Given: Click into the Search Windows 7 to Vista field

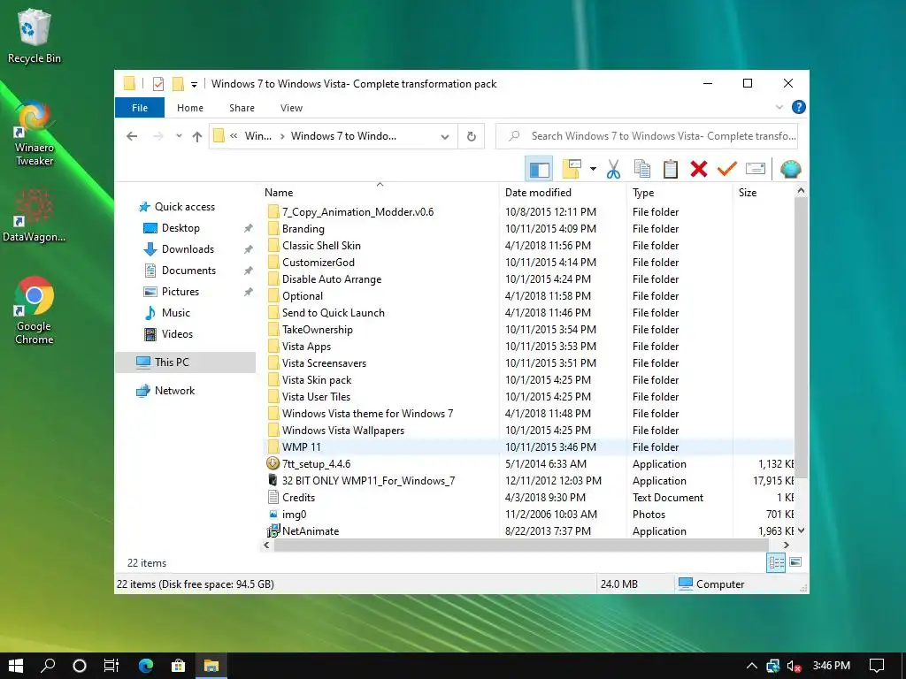Looking at the screenshot, I should (x=647, y=136).
